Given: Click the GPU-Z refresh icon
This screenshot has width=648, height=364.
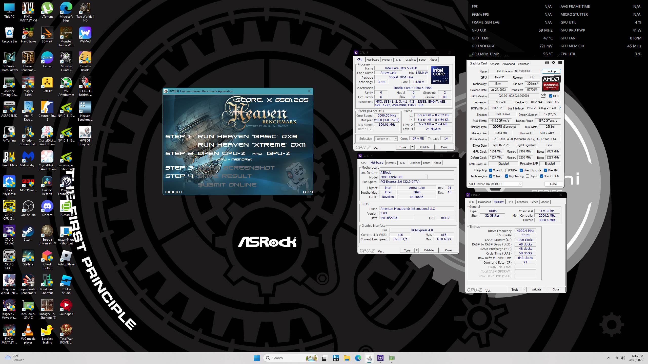Looking at the screenshot, I should 553,62.
